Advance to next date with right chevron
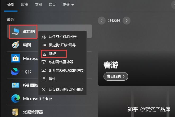This screenshot has width=175, height=117. tap(126, 21)
